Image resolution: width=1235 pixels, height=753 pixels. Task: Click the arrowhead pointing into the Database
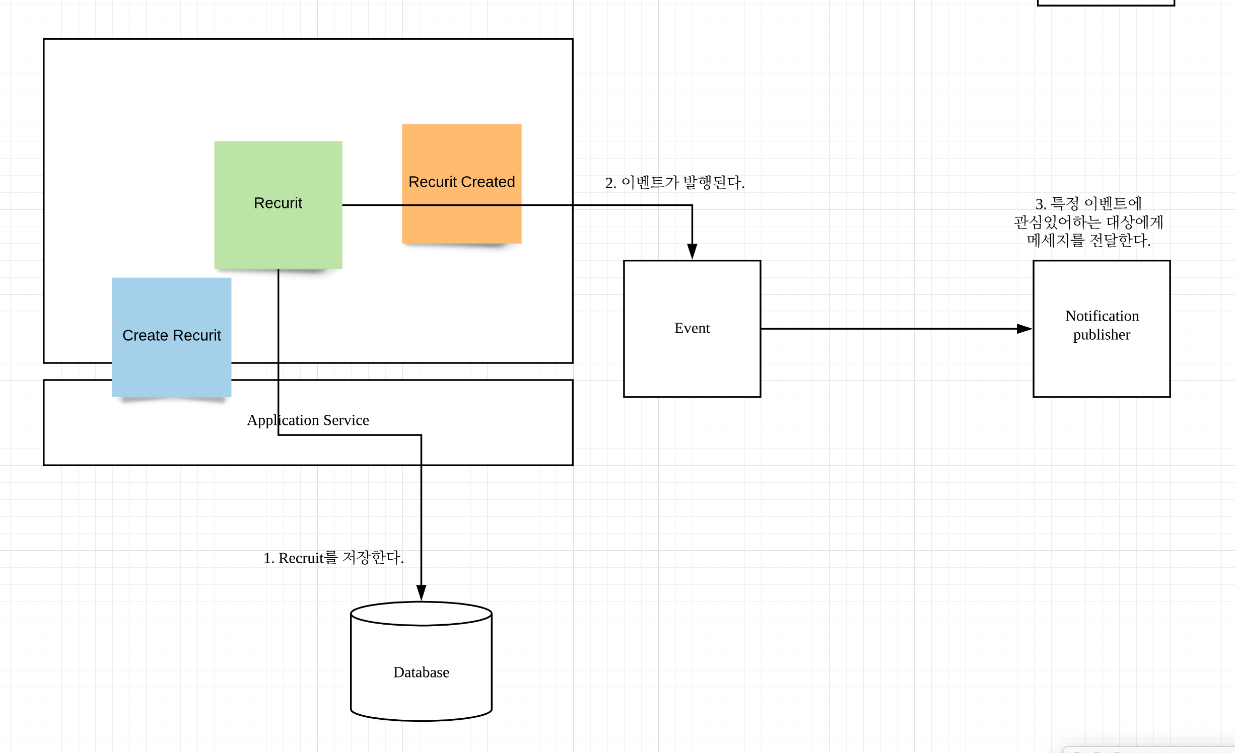[x=421, y=592]
